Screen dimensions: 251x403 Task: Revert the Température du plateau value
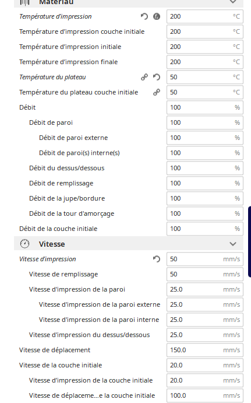pos(157,77)
